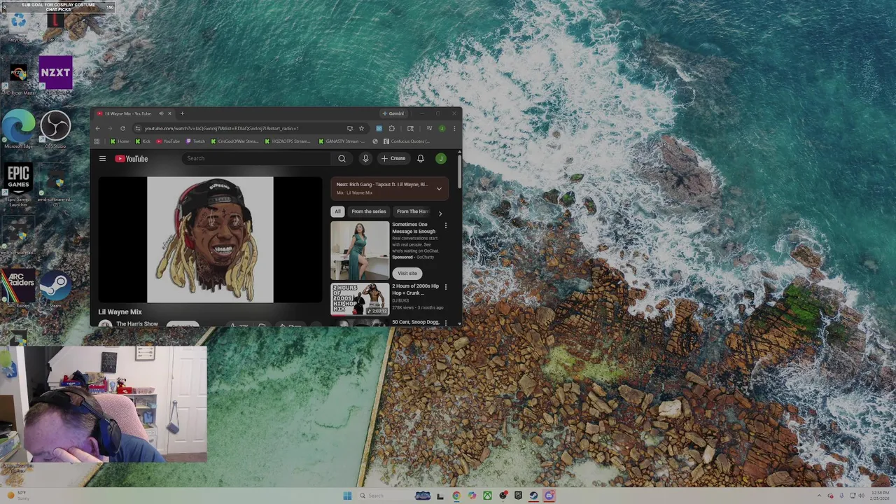View site information icon in address bar
896x504 pixels.
[x=138, y=128]
